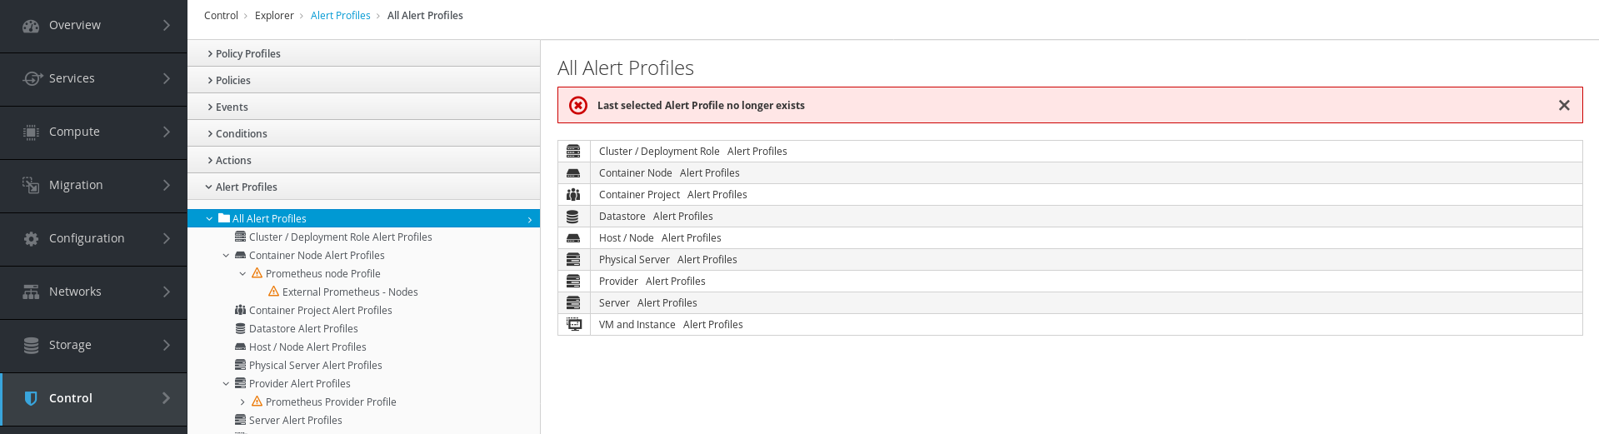Click the Migration icon in sidebar

(x=31, y=185)
